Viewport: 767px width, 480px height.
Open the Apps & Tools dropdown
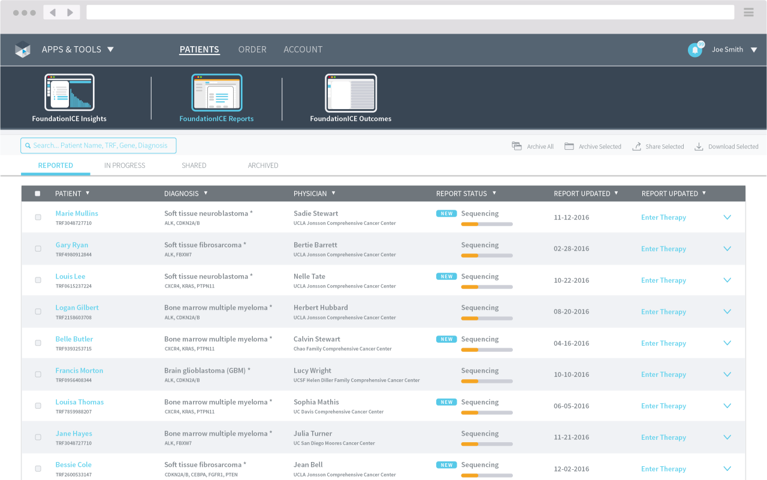click(x=78, y=50)
